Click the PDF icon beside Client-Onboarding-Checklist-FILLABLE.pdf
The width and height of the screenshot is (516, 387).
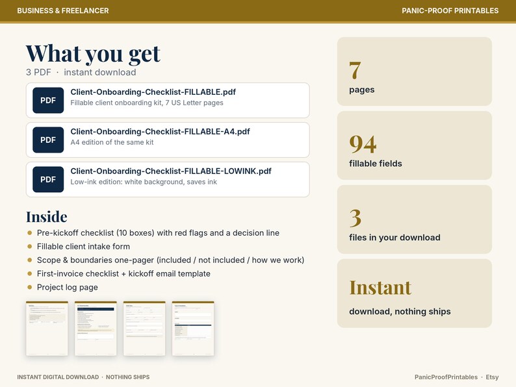48,100
